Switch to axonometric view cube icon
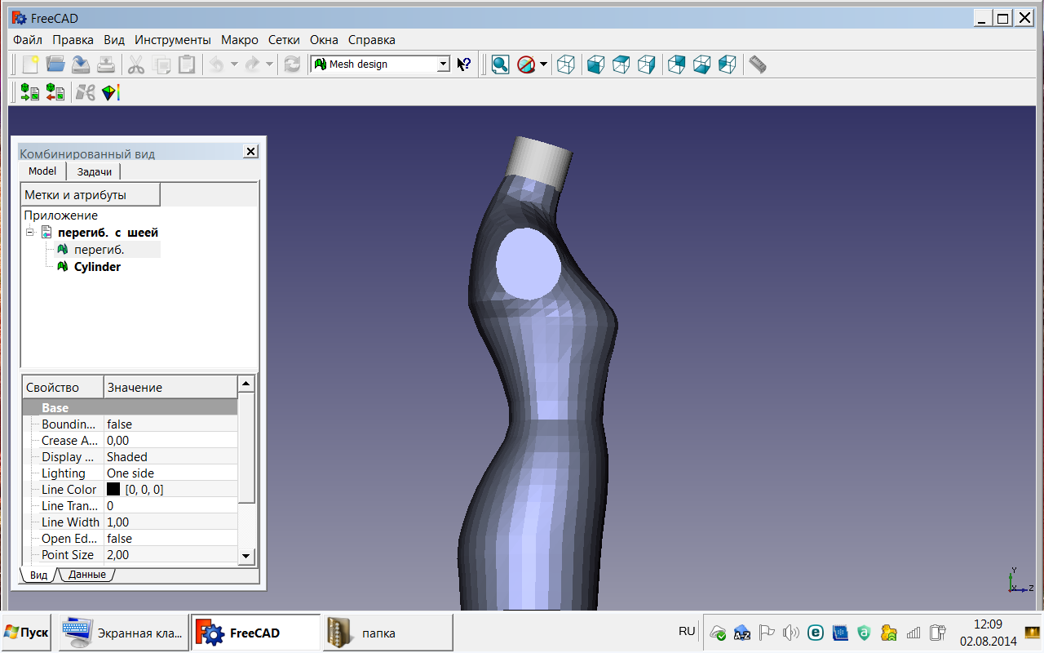 pyautogui.click(x=566, y=64)
